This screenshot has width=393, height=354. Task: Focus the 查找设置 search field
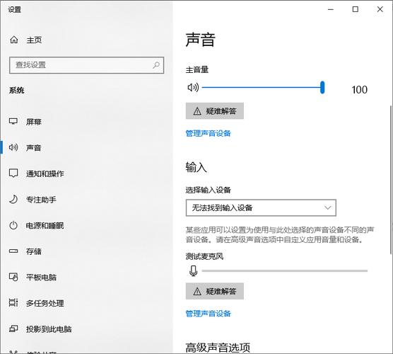point(86,65)
